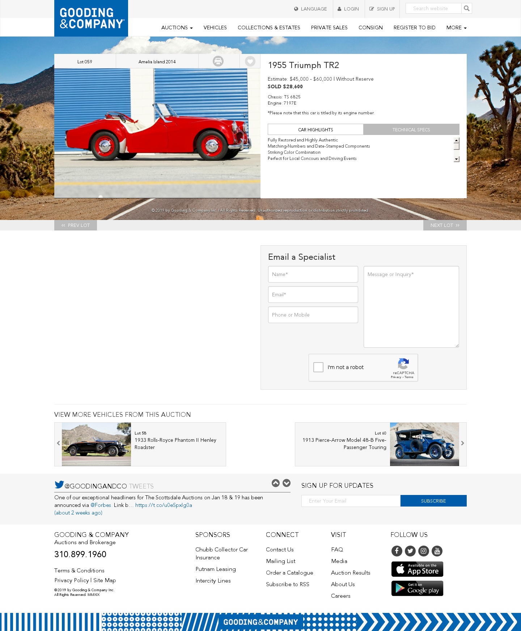Click the Name field
521x631 pixels.
(313, 274)
